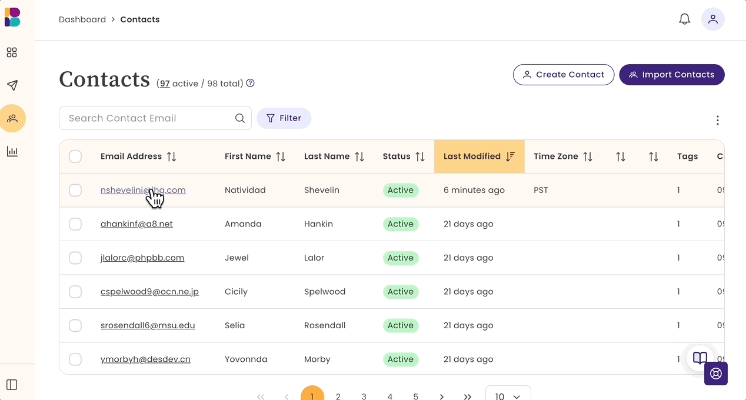Focus the Search Contact Email field
The image size is (746, 400).
coord(155,118)
